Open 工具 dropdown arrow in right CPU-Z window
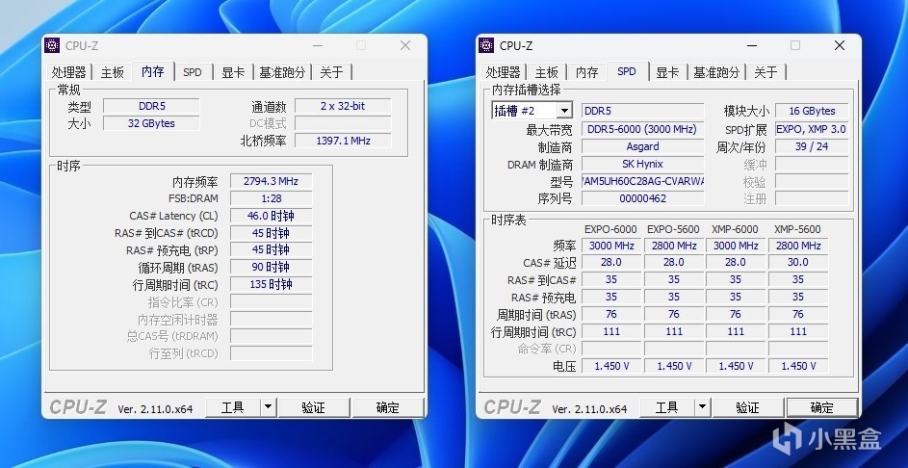The height and width of the screenshot is (468, 908). [x=703, y=407]
